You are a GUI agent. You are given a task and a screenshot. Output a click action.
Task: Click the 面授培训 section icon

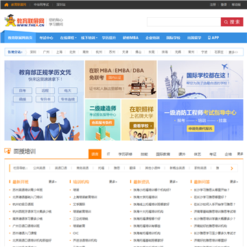8,151
